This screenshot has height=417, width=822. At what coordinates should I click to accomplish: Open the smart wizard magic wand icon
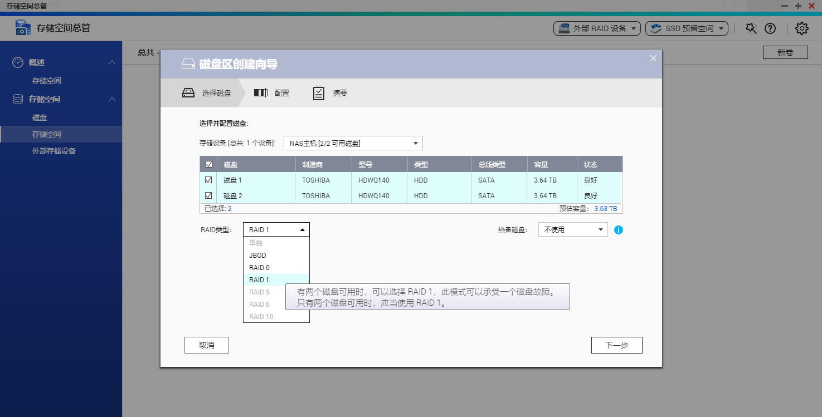click(x=751, y=28)
